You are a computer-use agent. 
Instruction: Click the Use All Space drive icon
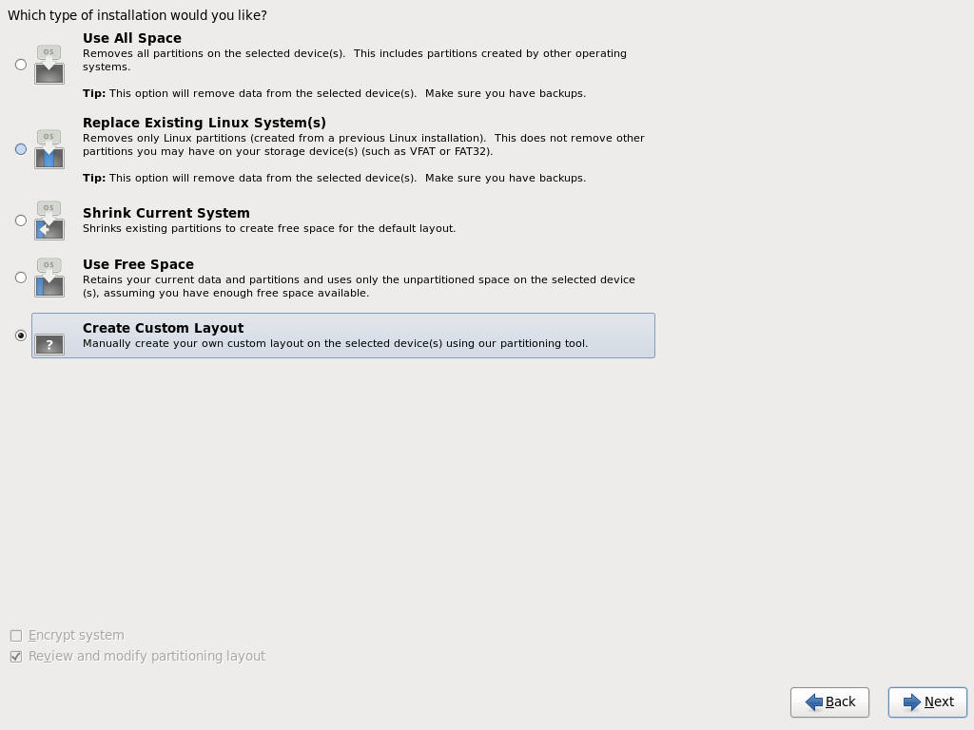(x=49, y=65)
